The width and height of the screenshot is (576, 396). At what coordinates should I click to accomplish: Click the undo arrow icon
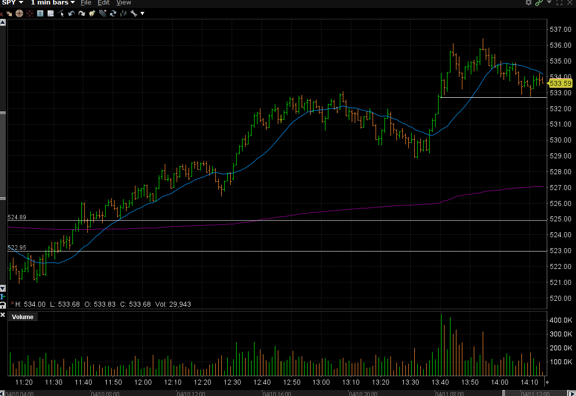(71, 13)
